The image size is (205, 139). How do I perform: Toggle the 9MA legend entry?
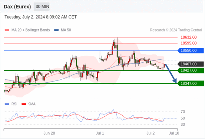click(x=29, y=104)
